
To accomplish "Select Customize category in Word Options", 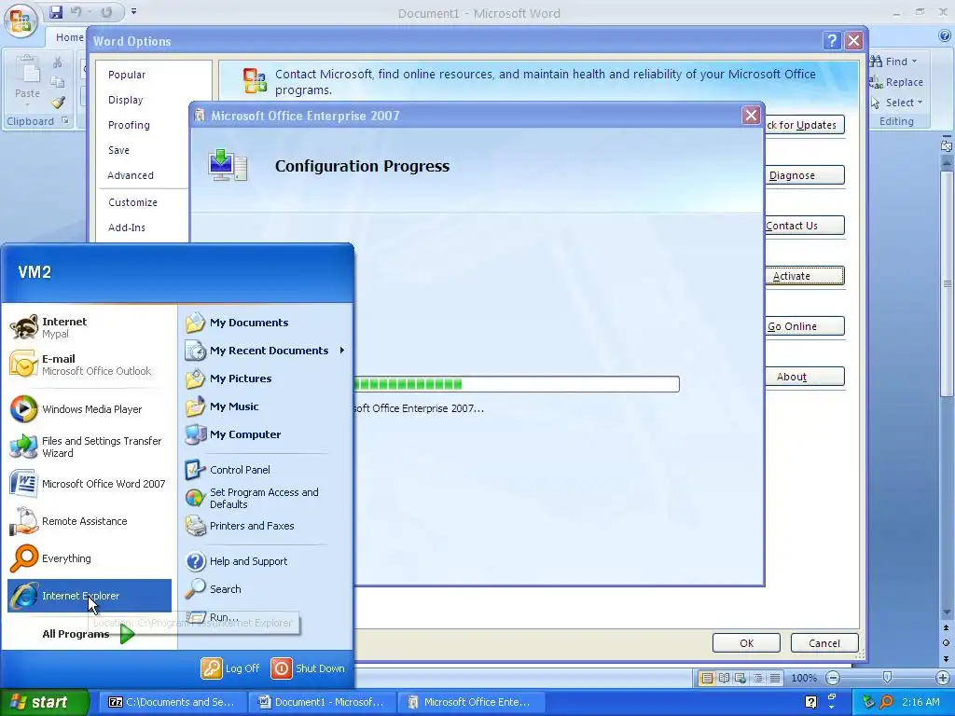I will [132, 202].
